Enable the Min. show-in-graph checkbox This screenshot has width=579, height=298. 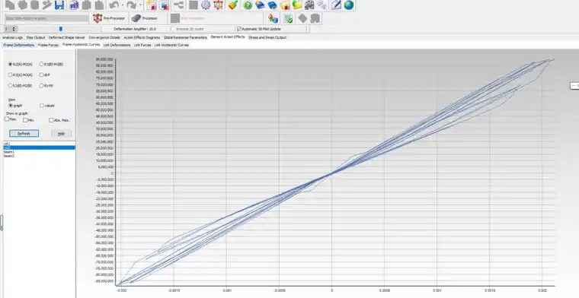click(x=25, y=119)
